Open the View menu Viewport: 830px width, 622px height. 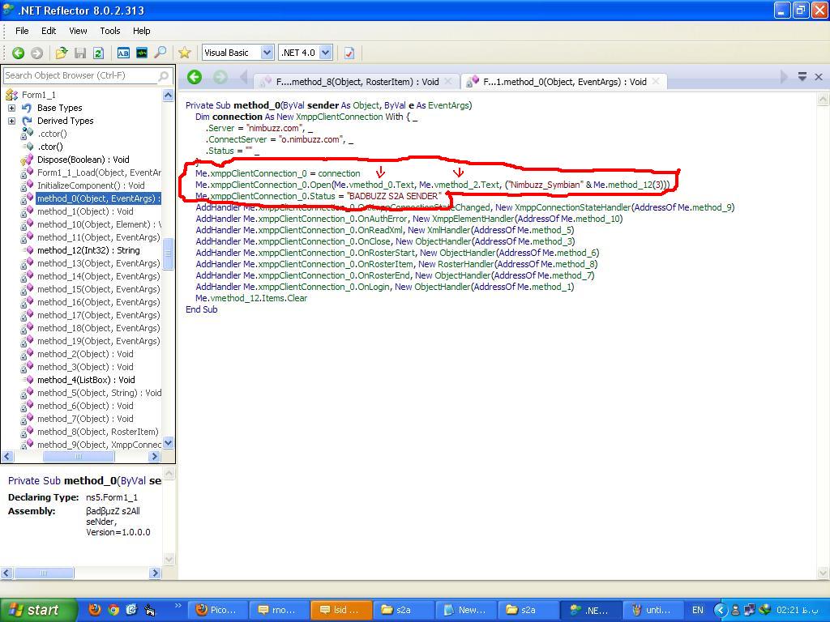78,31
